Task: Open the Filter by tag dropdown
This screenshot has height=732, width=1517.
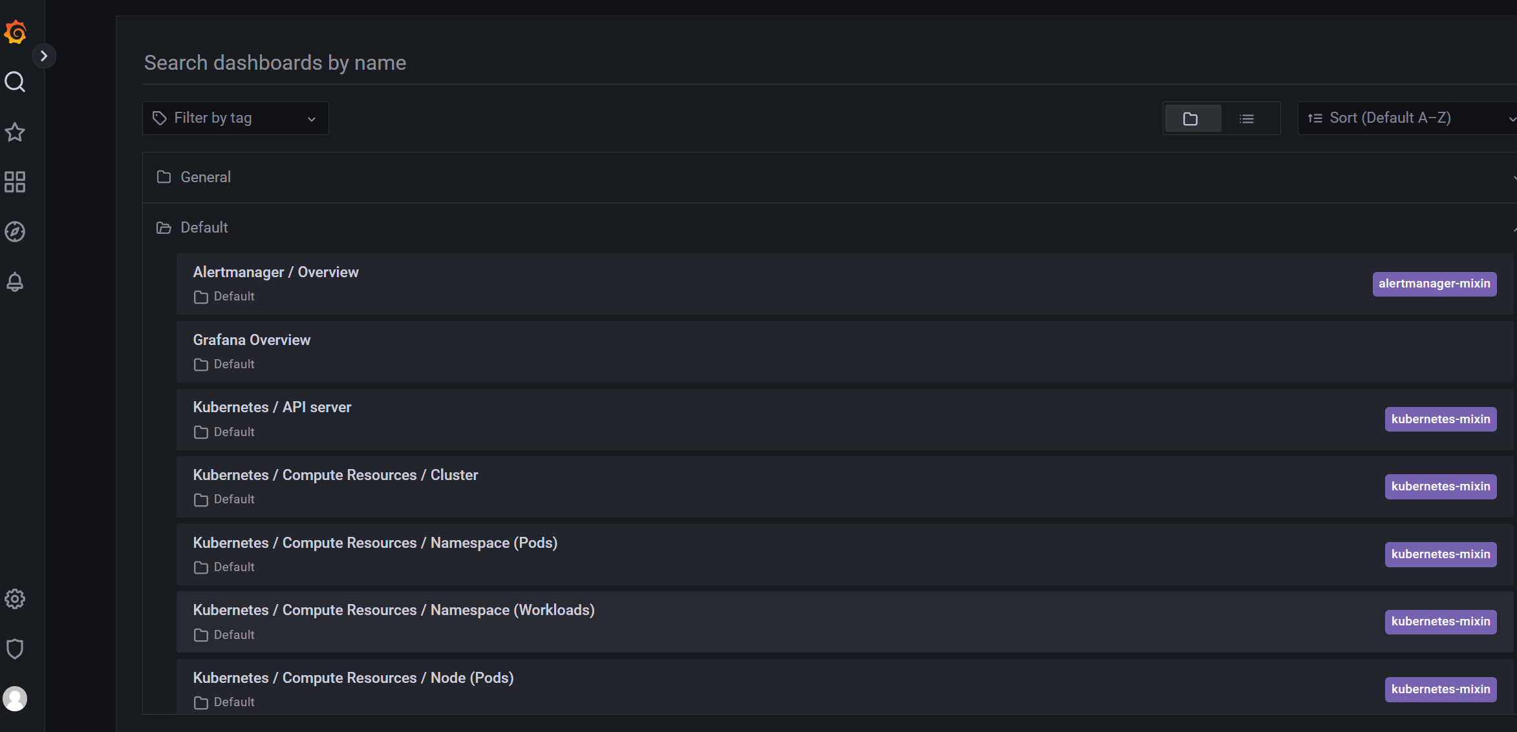Action: coord(235,118)
